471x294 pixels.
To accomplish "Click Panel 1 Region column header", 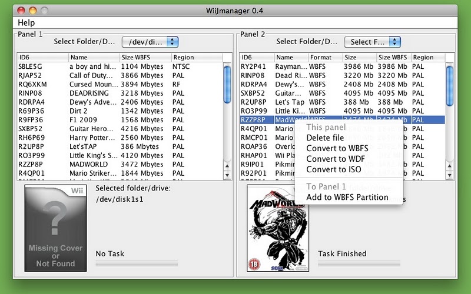I will [x=196, y=58].
